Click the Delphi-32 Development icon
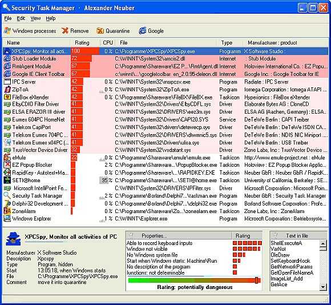Viewport: 331px width, 305px height. click(7, 203)
